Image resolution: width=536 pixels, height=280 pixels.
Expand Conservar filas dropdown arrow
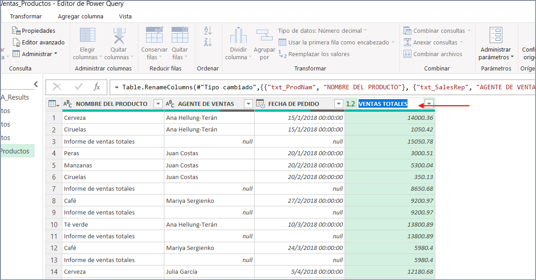(x=160, y=57)
